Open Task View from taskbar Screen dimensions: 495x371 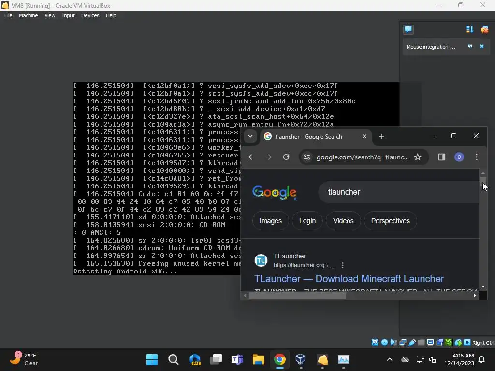point(216,359)
